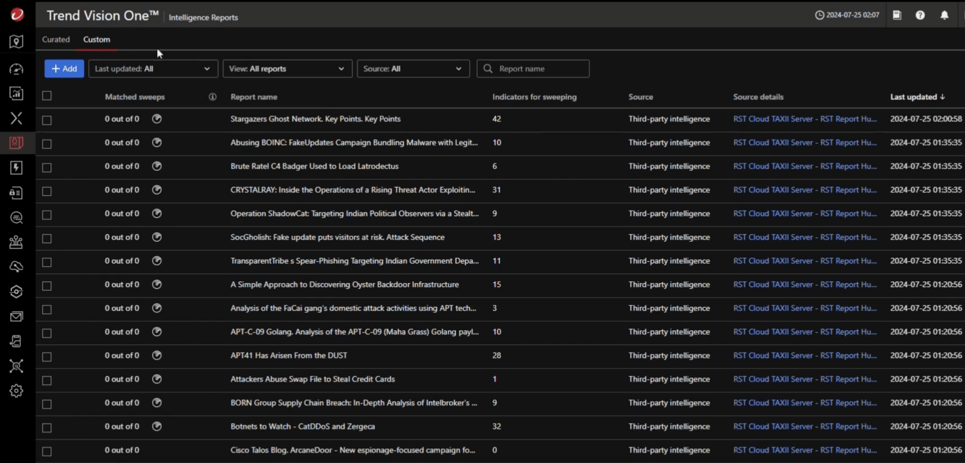Check the box for Brute Ratel C4 report

47,168
